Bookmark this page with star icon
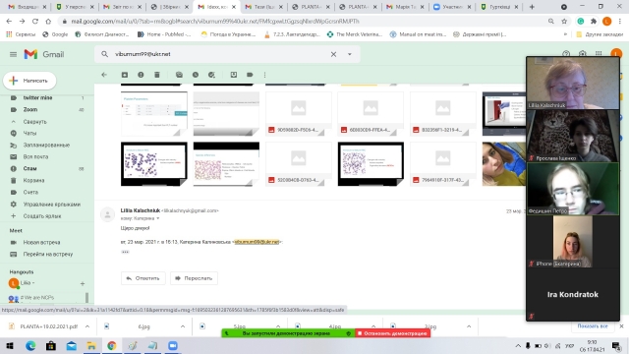 coord(564,21)
